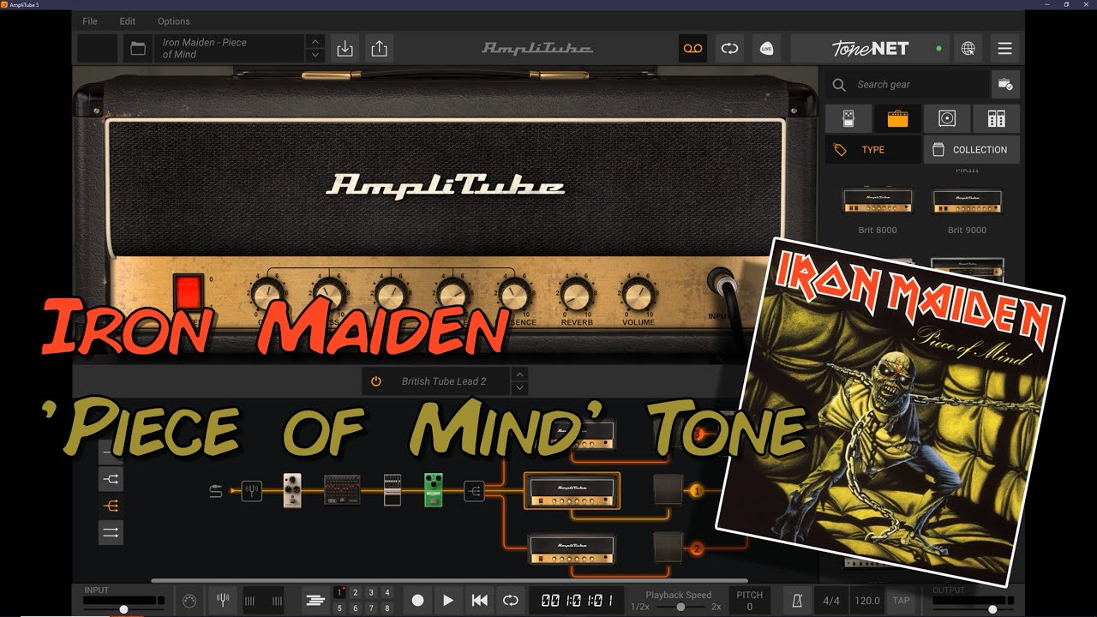Switch to Live mode icon
This screenshot has width=1097, height=617.
767,49
